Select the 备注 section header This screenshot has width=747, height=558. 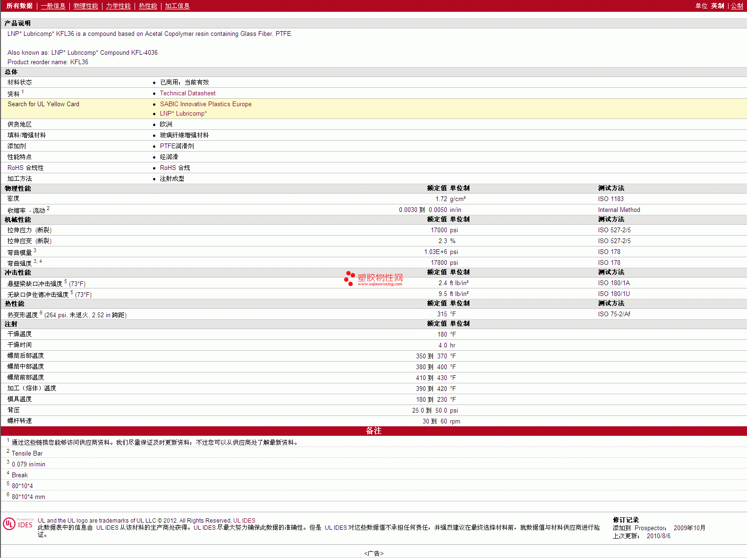[x=373, y=431]
